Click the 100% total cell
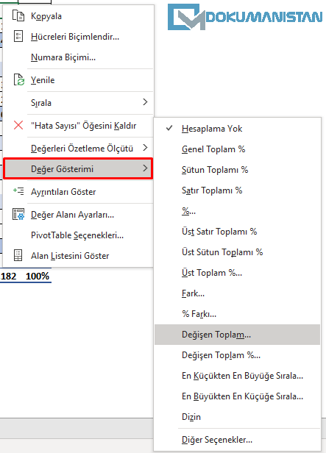The image size is (326, 453). pyautogui.click(x=38, y=277)
